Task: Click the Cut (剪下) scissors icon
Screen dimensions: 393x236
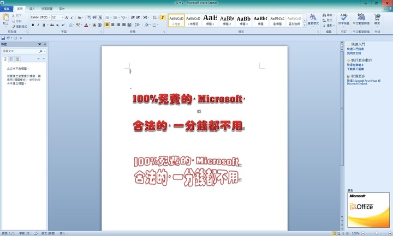Action: click(13, 15)
